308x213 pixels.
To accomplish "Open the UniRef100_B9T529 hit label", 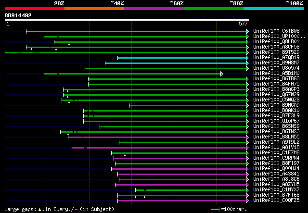I will [276, 52].
